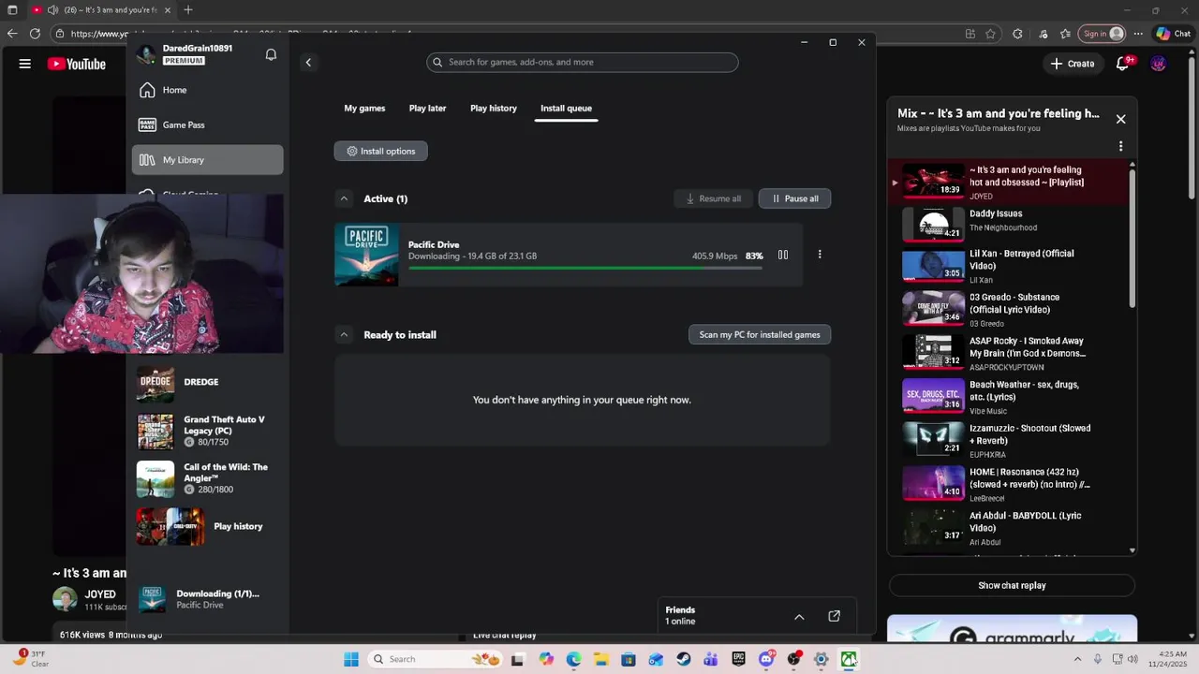Screen dimensions: 1199x674
Task: Open Discord from the taskbar
Action: (766, 659)
